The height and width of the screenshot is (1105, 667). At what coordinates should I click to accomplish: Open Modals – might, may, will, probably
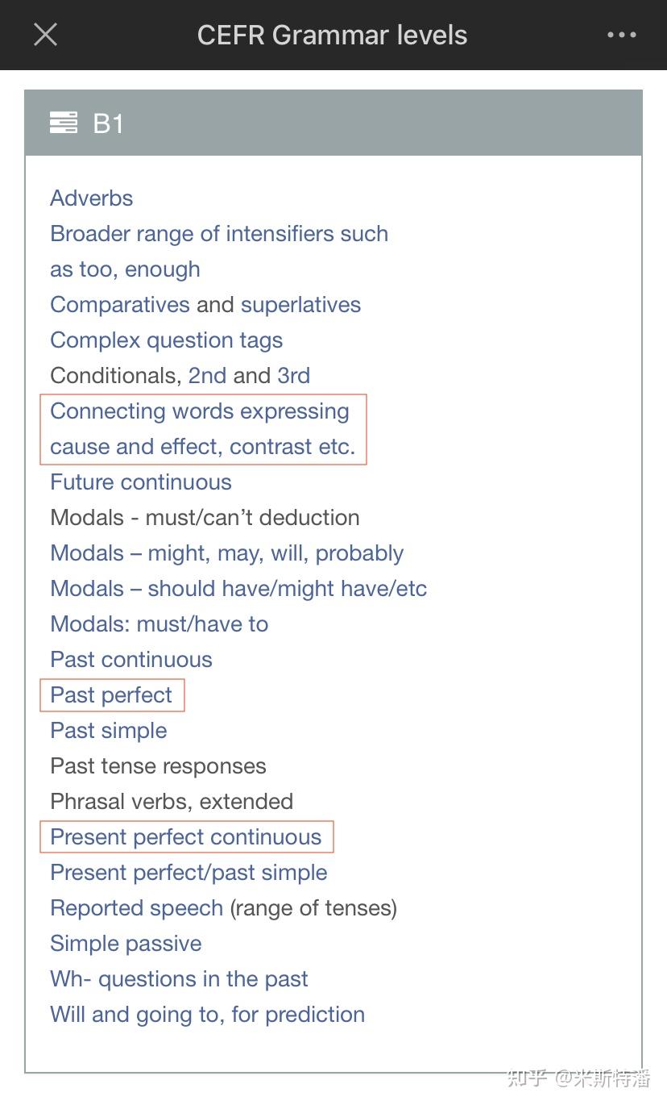pyautogui.click(x=226, y=553)
